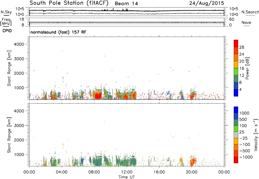Click the 'N.Sky' legend label
This screenshot has width=259, height=179.
pos(6,12)
